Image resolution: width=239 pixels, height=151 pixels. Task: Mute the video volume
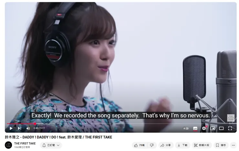(x=28, y=128)
